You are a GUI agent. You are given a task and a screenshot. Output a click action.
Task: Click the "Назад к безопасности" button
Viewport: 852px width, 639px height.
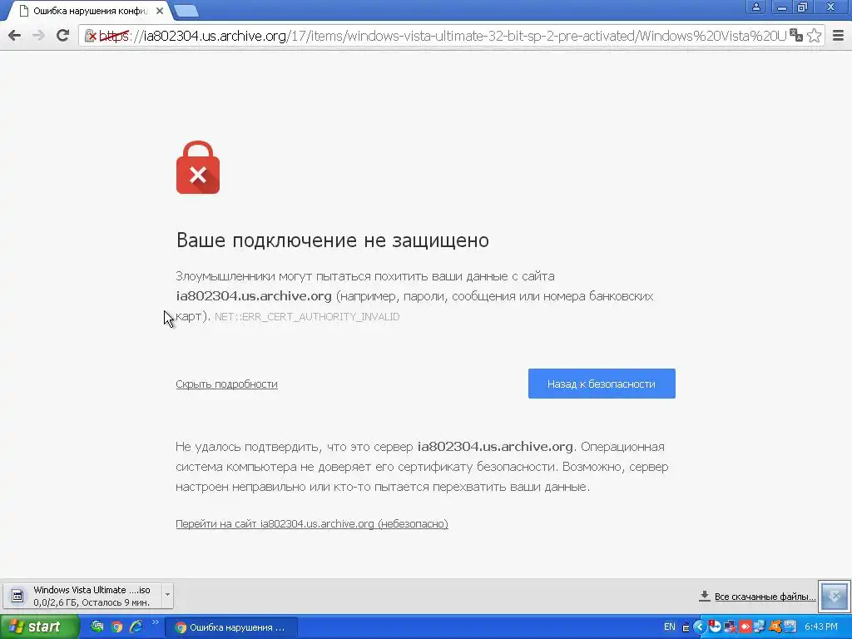pyautogui.click(x=602, y=384)
